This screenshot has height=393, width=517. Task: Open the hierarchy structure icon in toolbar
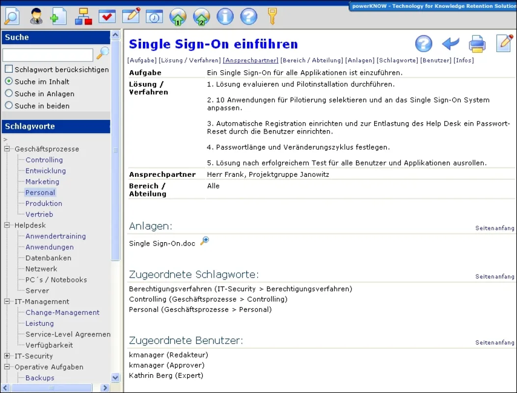click(83, 16)
